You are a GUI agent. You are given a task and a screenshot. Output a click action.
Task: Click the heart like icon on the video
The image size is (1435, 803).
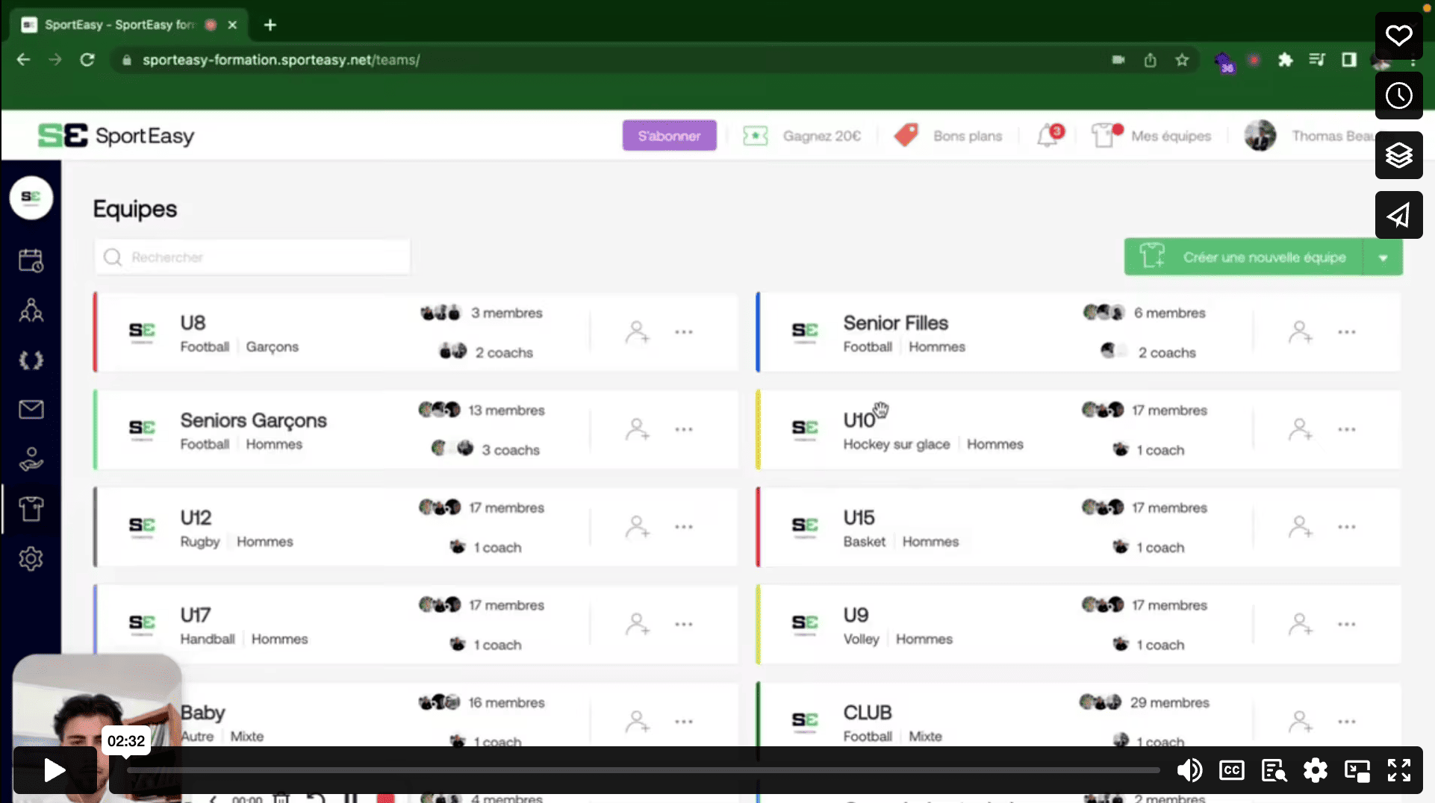(x=1398, y=36)
